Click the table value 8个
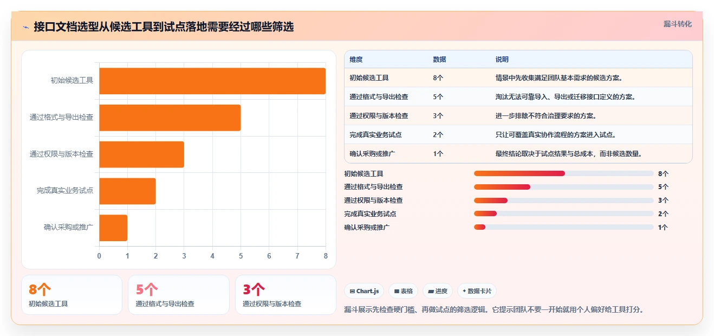 point(438,78)
